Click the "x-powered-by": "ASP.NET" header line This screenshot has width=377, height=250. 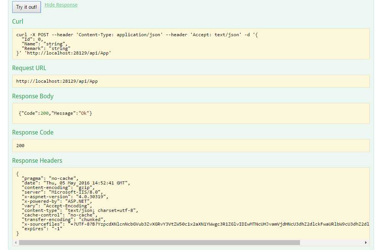point(57,201)
